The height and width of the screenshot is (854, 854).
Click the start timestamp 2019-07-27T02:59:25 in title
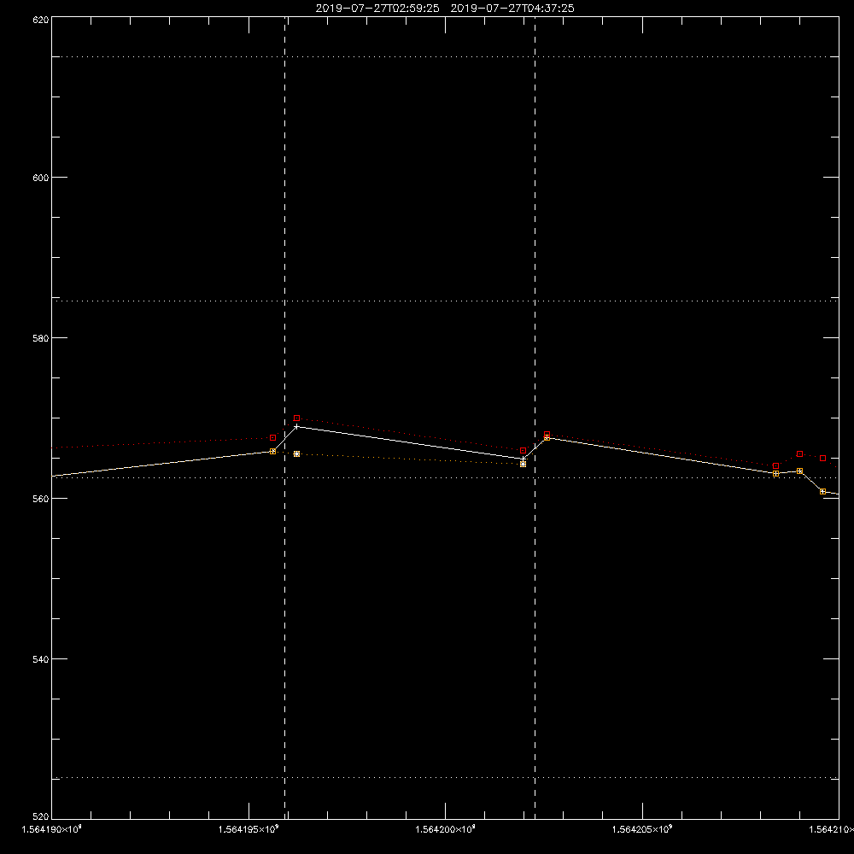point(377,9)
